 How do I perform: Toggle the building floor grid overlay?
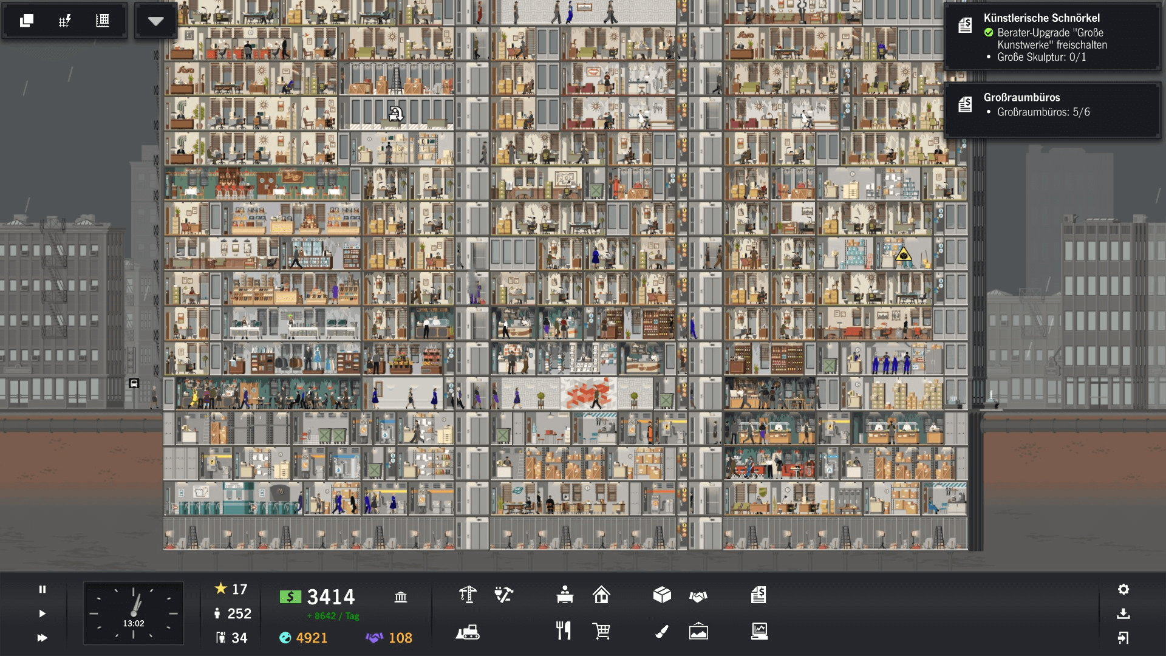103,21
